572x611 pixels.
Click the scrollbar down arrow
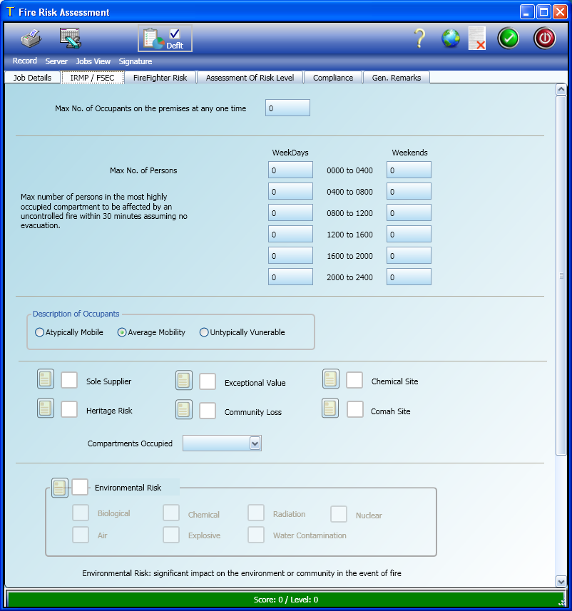pyautogui.click(x=561, y=581)
